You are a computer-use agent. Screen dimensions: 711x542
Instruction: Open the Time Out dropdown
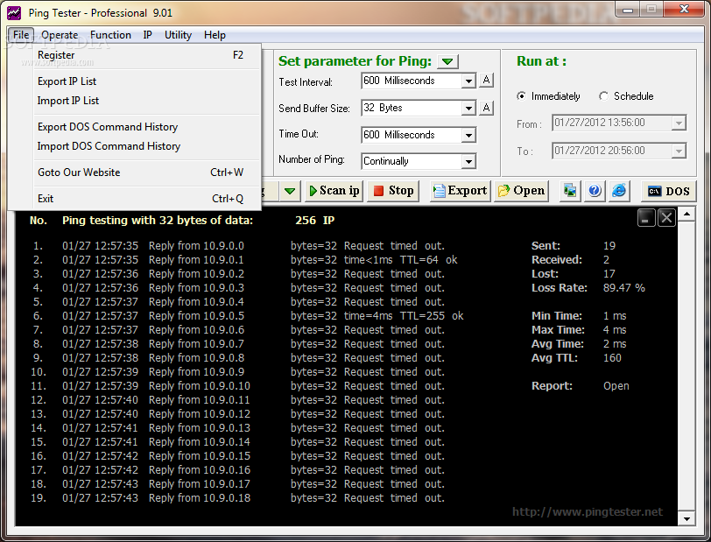[468, 135]
